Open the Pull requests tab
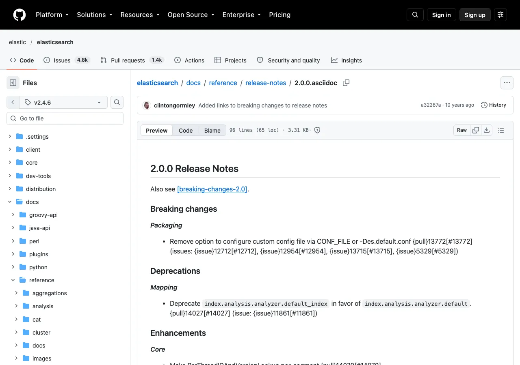The image size is (520, 365). click(132, 60)
